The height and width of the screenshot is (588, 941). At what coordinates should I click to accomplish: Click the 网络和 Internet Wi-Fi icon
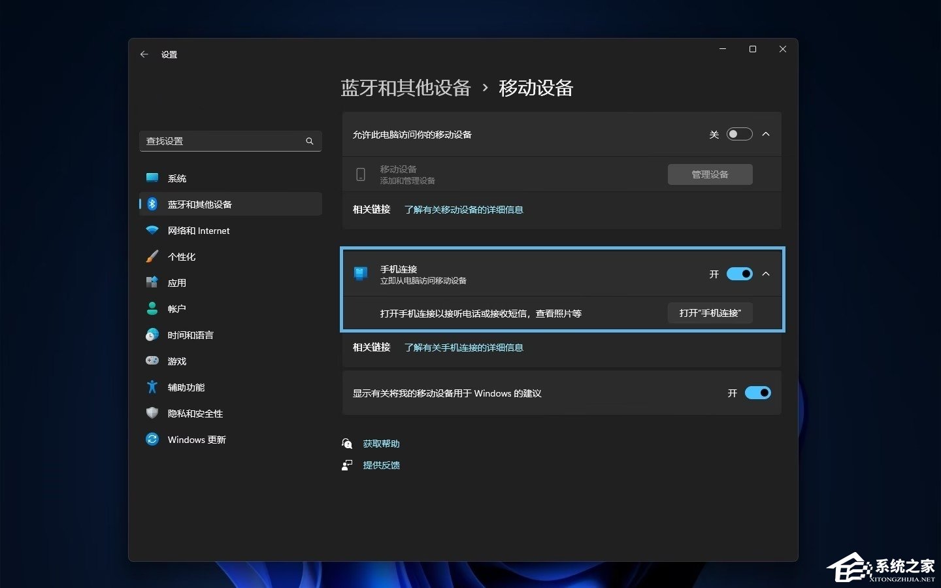152,231
